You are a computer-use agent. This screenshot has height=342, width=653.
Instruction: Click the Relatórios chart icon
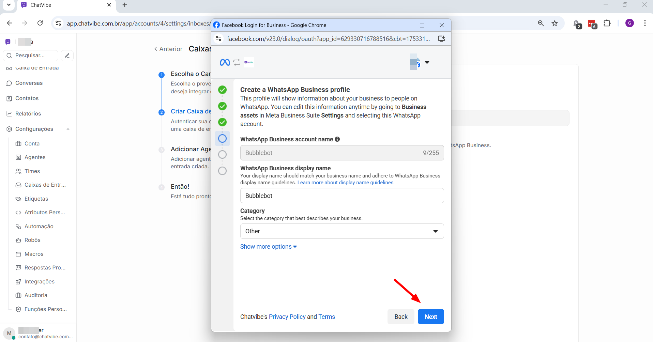tap(9, 114)
